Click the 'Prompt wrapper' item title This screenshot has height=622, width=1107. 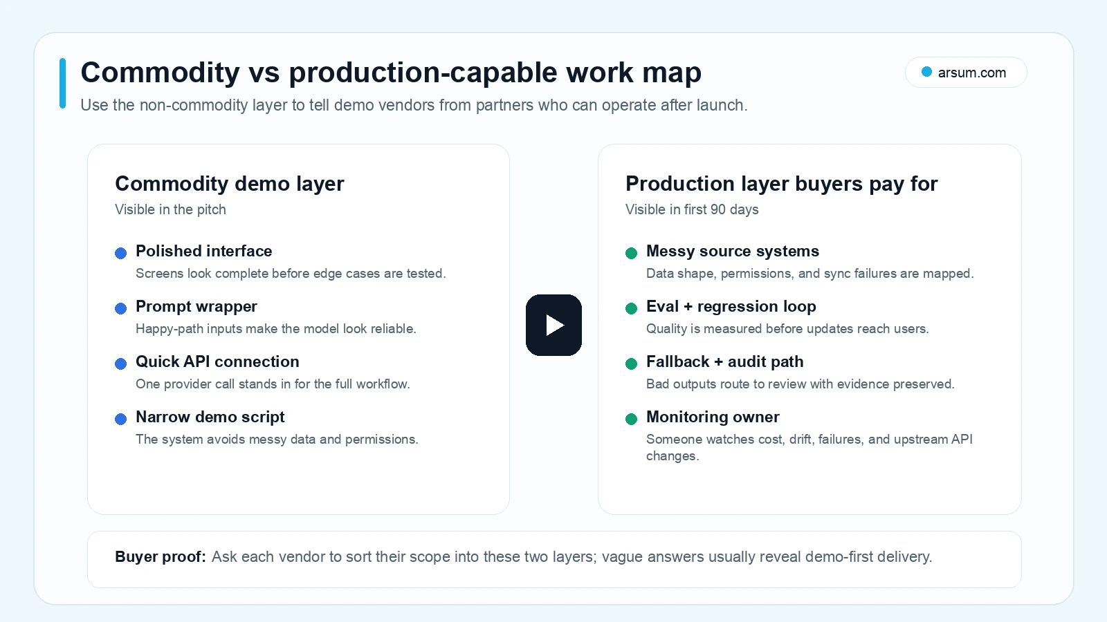coord(196,306)
